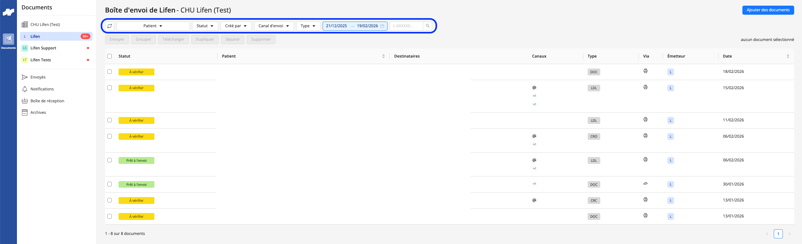Viewport: 802px width, 244px height.
Task: Open the Lifen Support mailbox
Action: (43, 48)
